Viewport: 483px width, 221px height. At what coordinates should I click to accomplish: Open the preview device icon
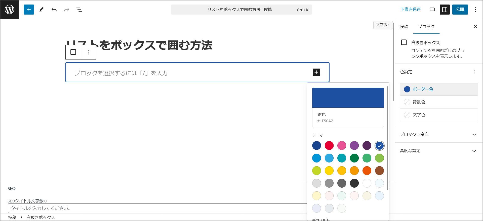[432, 10]
